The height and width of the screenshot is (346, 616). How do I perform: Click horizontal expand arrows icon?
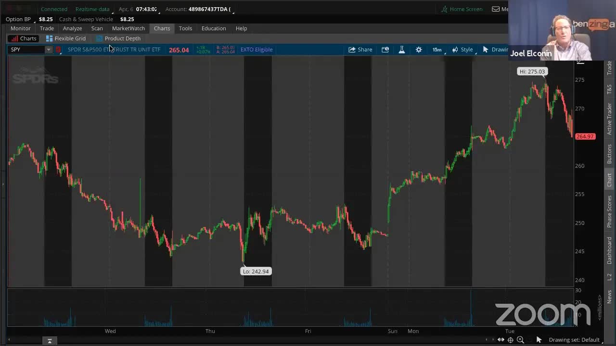coord(501,340)
